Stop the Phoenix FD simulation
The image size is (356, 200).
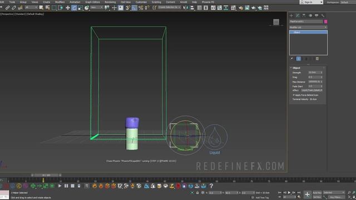click(x=72, y=186)
